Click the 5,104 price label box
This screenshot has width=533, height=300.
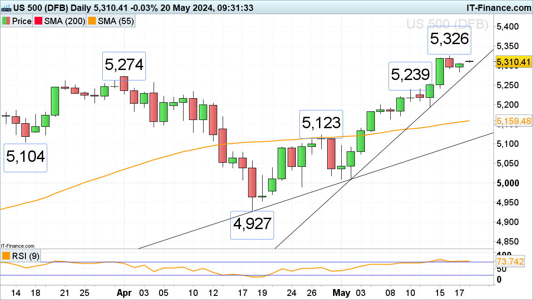[25, 157]
